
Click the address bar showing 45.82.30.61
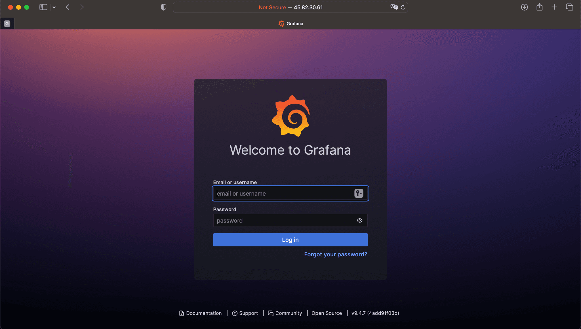click(x=290, y=7)
